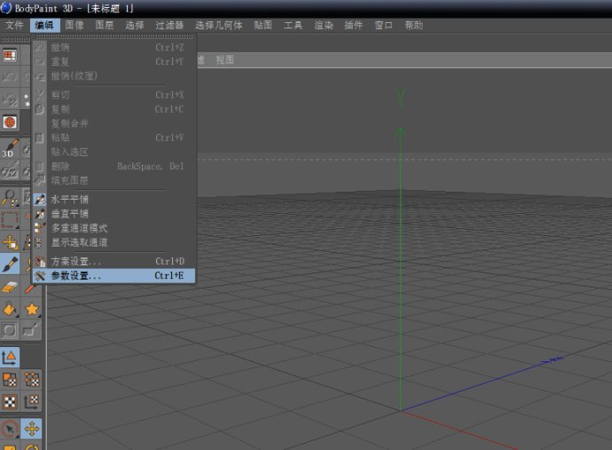Pick the paint bucket fill tool
612x450 pixels.
point(10,309)
